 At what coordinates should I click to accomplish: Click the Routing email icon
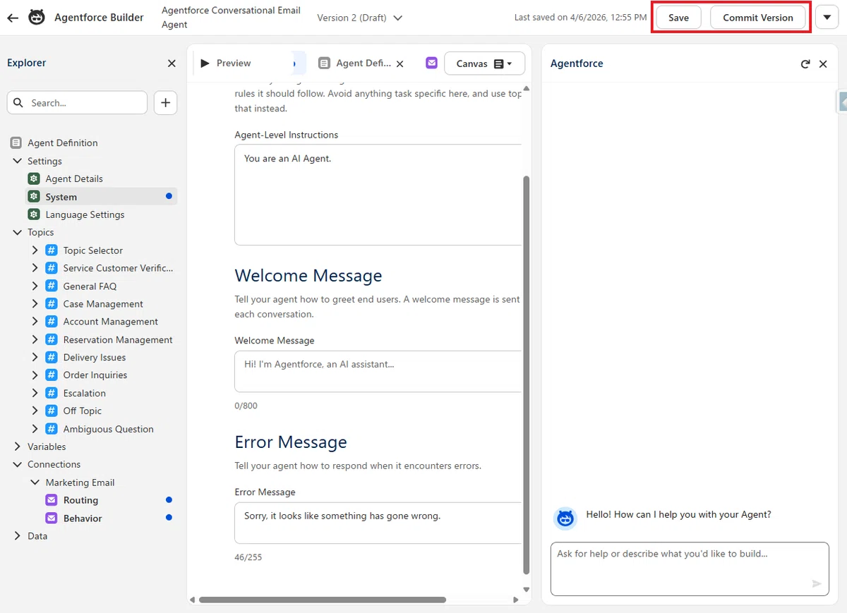tap(51, 500)
